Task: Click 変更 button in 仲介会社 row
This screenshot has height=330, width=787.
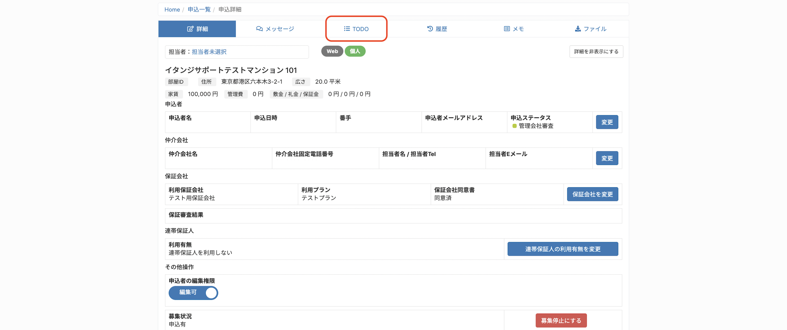Action: click(607, 158)
